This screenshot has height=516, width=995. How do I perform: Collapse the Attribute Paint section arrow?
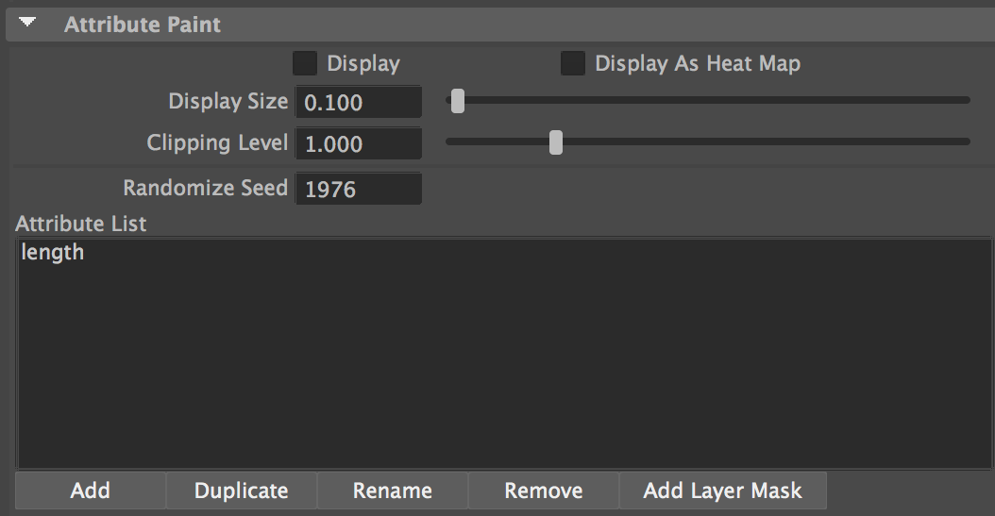point(27,23)
